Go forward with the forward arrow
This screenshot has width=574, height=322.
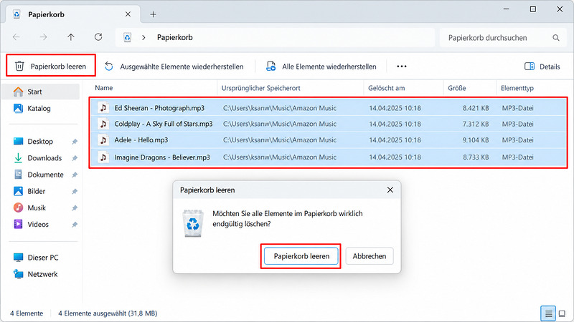43,37
